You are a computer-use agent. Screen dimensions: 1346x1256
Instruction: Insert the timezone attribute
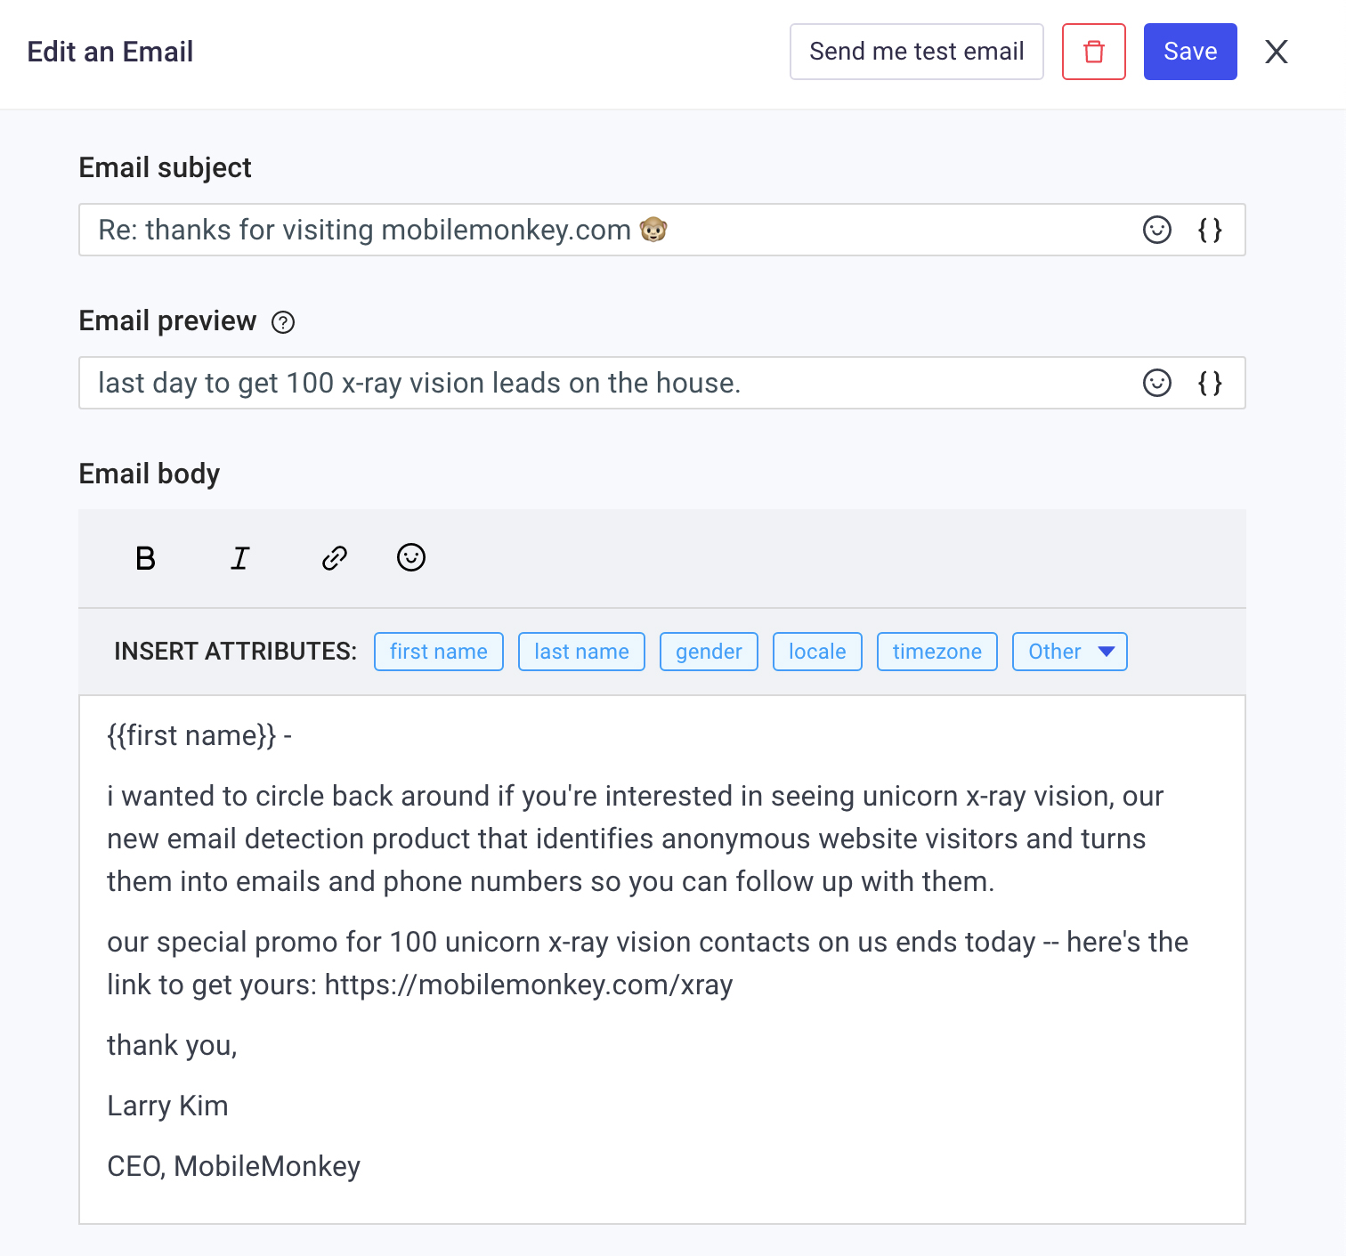tap(937, 652)
